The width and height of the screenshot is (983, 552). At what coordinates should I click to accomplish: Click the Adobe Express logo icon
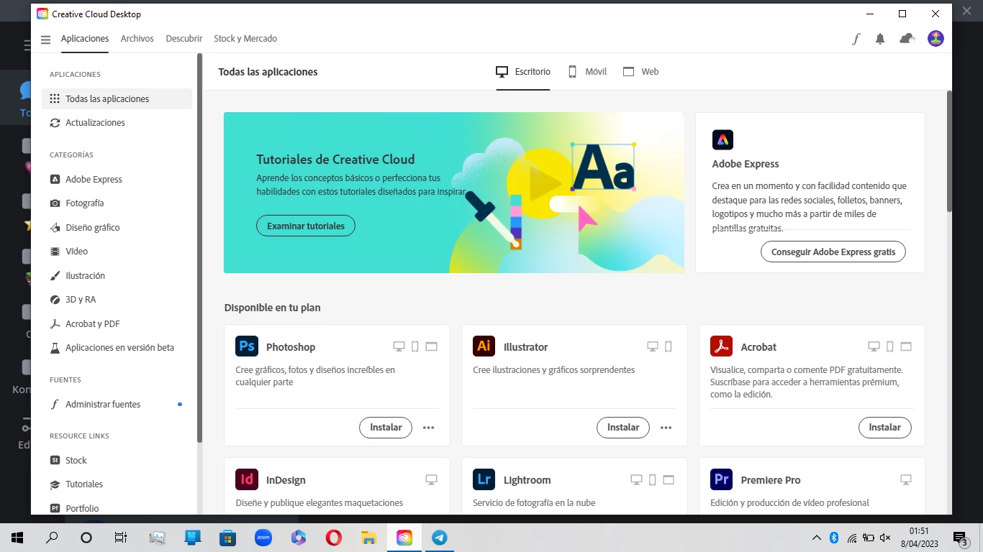pos(722,139)
